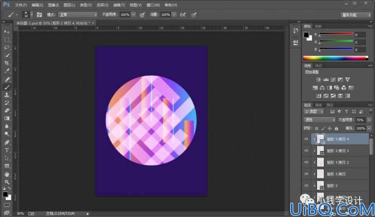Open the Layer (L) menu
Viewport: 375px width, 217px height.
69,5
